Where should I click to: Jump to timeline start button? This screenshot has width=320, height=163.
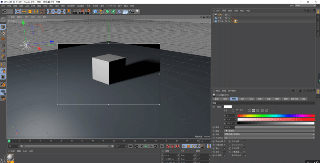point(131,146)
